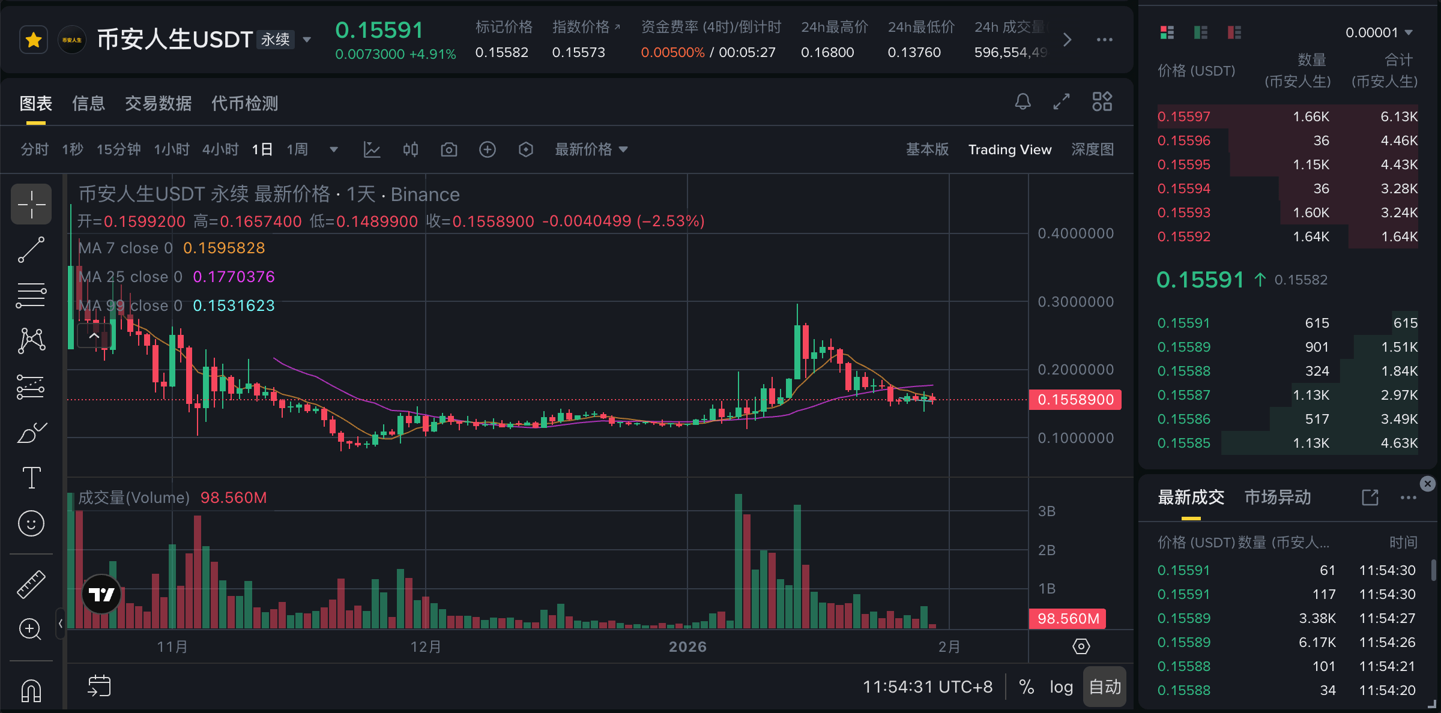This screenshot has height=713, width=1441.
Task: Switch chart to 深度图 view
Action: pos(1093,149)
